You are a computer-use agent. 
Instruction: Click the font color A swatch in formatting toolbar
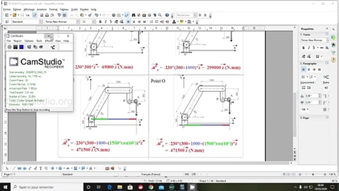(x=174, y=22)
